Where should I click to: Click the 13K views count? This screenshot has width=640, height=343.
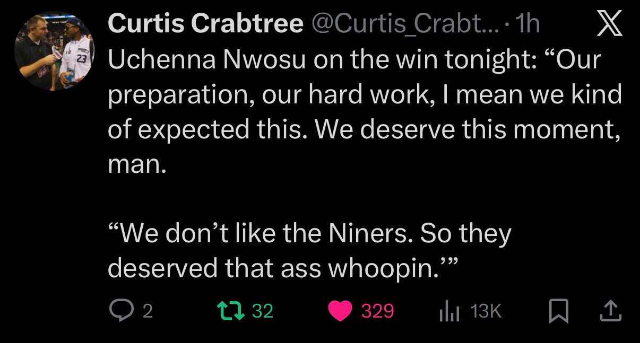coord(486,311)
